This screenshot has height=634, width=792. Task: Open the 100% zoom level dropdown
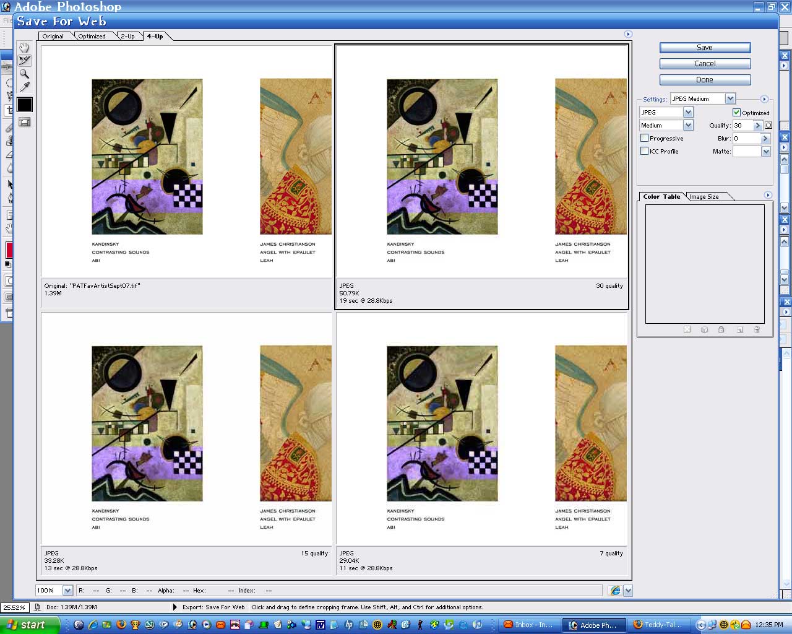pos(67,591)
